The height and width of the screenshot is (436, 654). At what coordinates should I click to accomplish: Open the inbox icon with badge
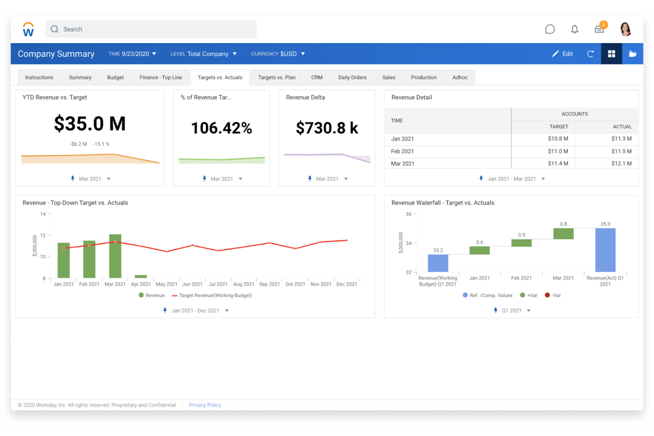point(599,29)
